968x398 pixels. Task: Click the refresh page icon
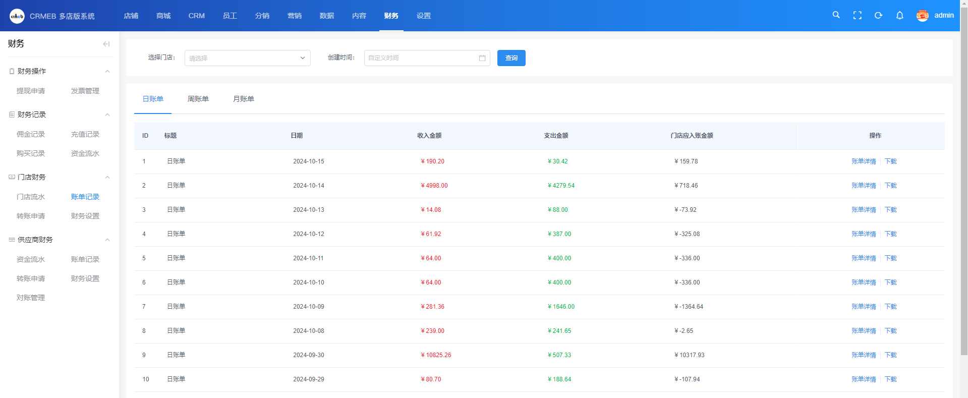coord(878,16)
